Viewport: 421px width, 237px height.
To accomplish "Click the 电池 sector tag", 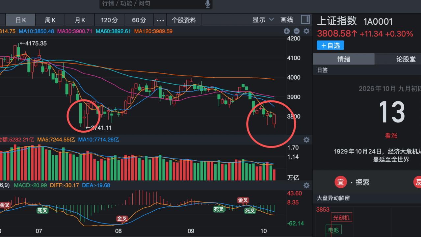I will click(333, 230).
